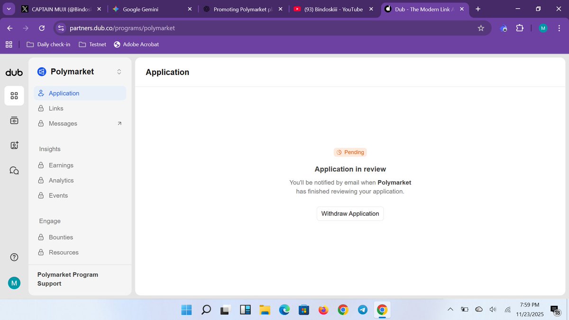Open Messages in the sidebar
Image resolution: width=569 pixels, height=320 pixels.
click(x=80, y=124)
